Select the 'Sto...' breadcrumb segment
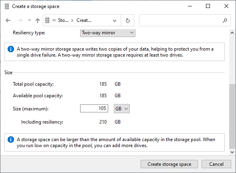The height and width of the screenshot is (173, 236). click(63, 20)
